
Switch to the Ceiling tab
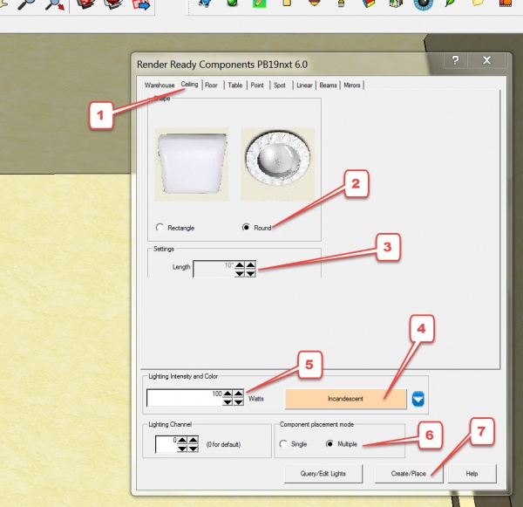(x=189, y=86)
